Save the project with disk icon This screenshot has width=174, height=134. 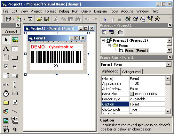click(x=47, y=19)
